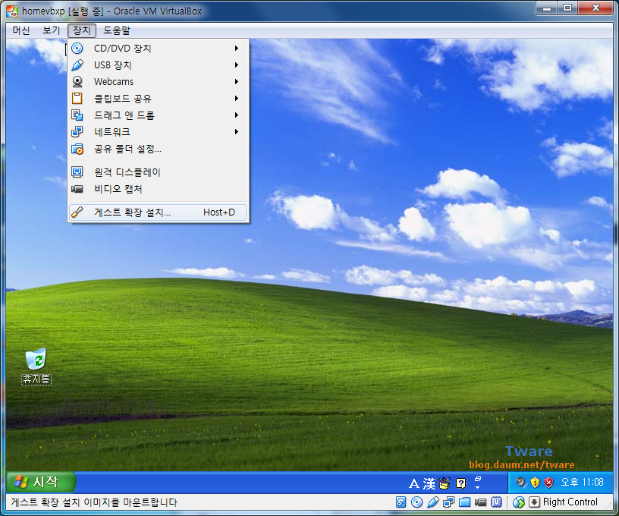Open the 머신 menu
619x516 pixels.
pyautogui.click(x=21, y=30)
